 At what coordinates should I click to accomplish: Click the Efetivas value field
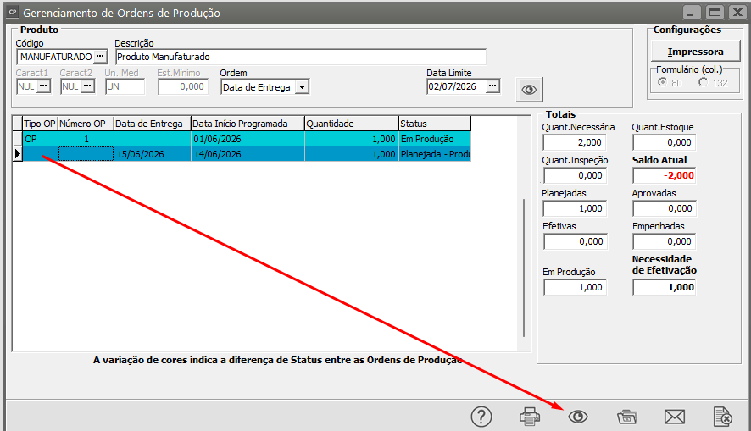(x=575, y=241)
